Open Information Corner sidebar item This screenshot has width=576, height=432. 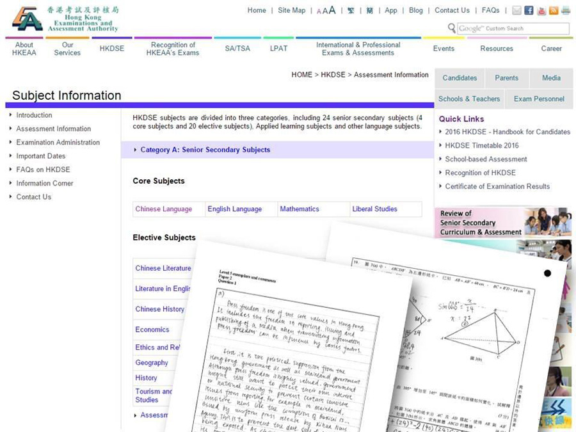click(x=44, y=183)
